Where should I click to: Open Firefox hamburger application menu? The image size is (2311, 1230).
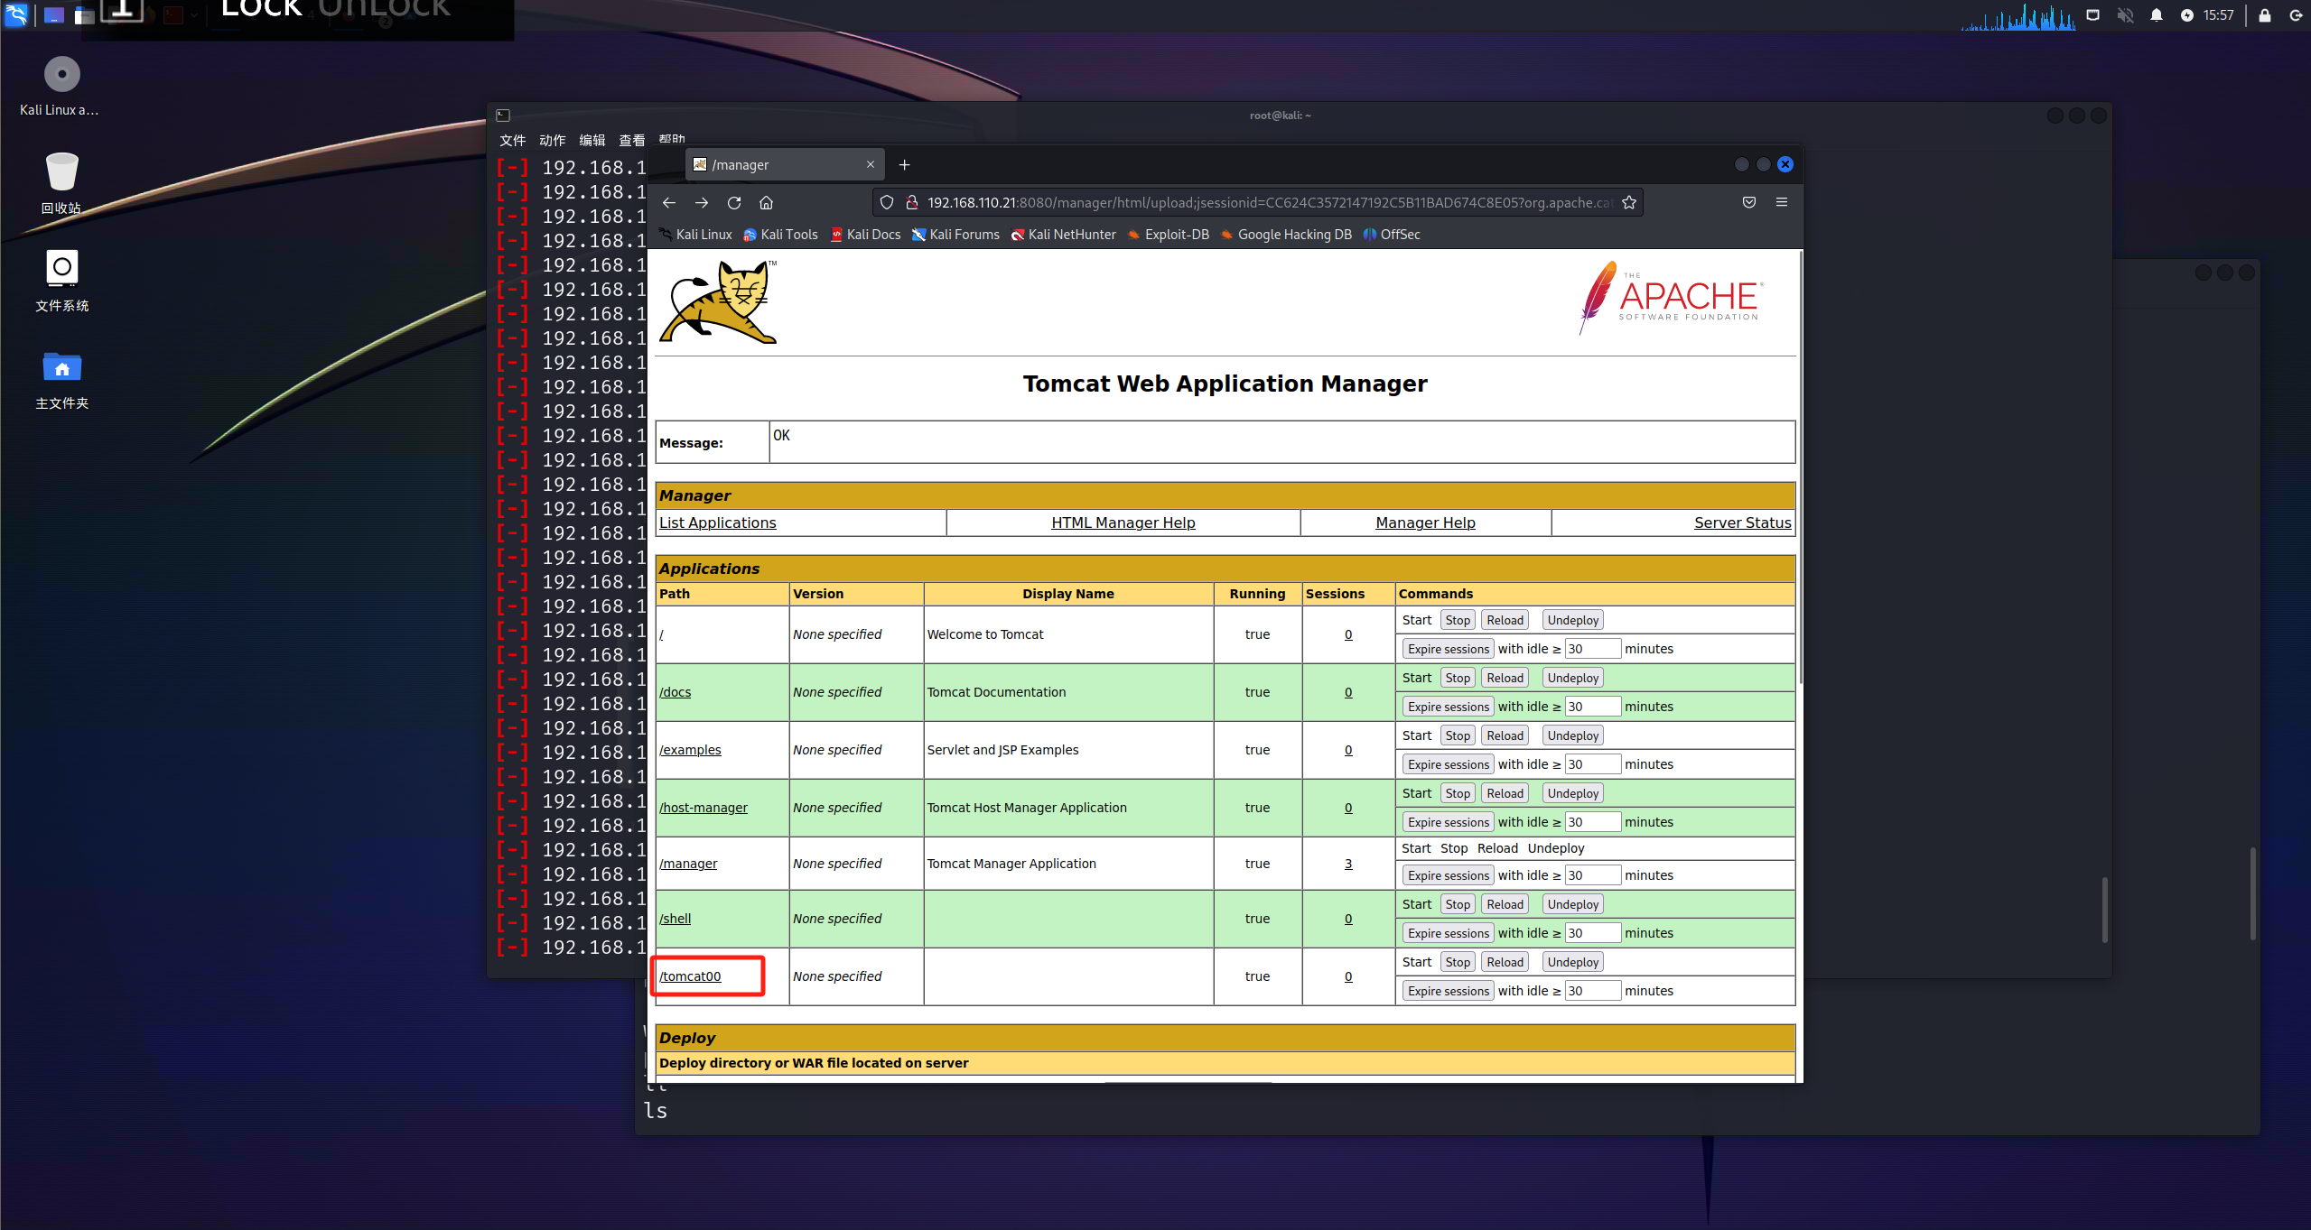click(1782, 202)
